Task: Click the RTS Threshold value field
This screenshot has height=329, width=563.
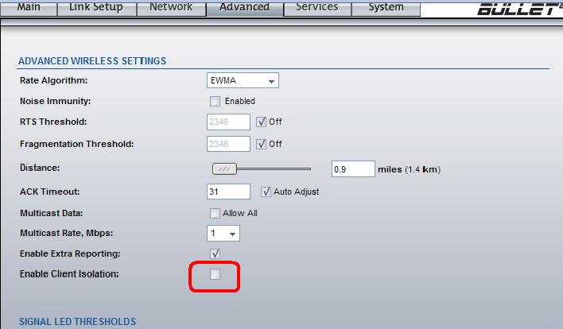Action: 228,122
